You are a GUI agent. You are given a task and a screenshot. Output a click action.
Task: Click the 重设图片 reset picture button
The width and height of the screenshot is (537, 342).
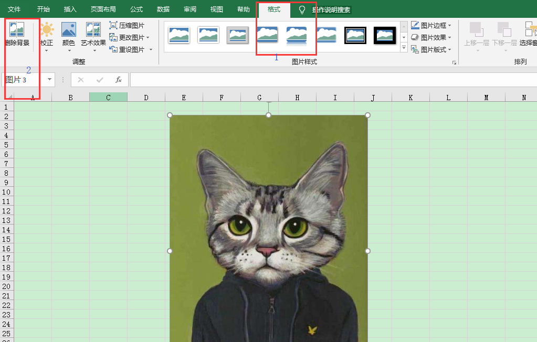pos(127,50)
